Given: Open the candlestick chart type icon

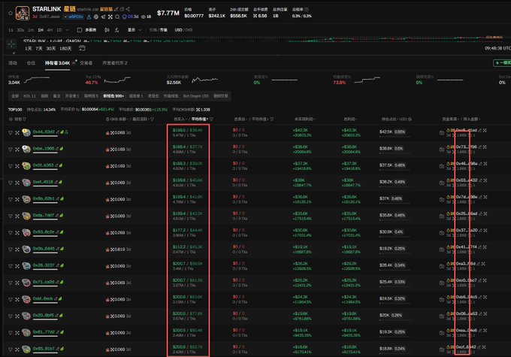Looking at the screenshot, I should (107, 30).
